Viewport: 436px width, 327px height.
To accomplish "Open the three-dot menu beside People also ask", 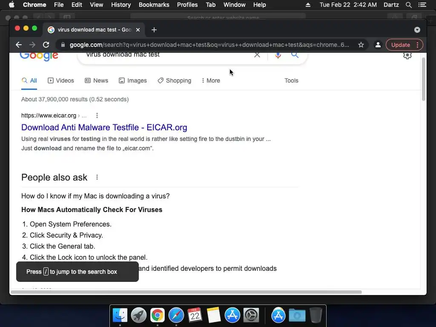I will pos(97,178).
